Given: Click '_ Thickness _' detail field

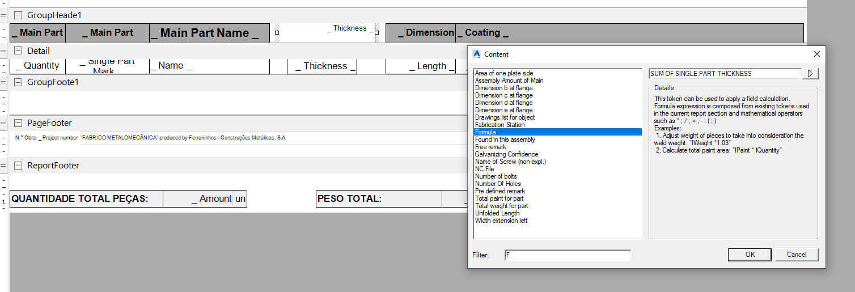Looking at the screenshot, I should coord(322,66).
